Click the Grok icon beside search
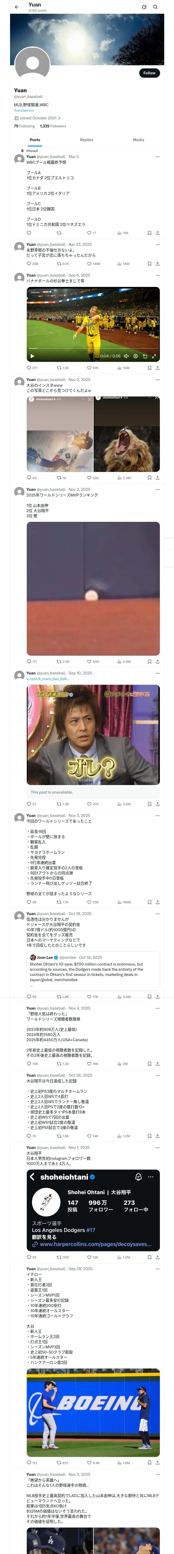 [144, 7]
